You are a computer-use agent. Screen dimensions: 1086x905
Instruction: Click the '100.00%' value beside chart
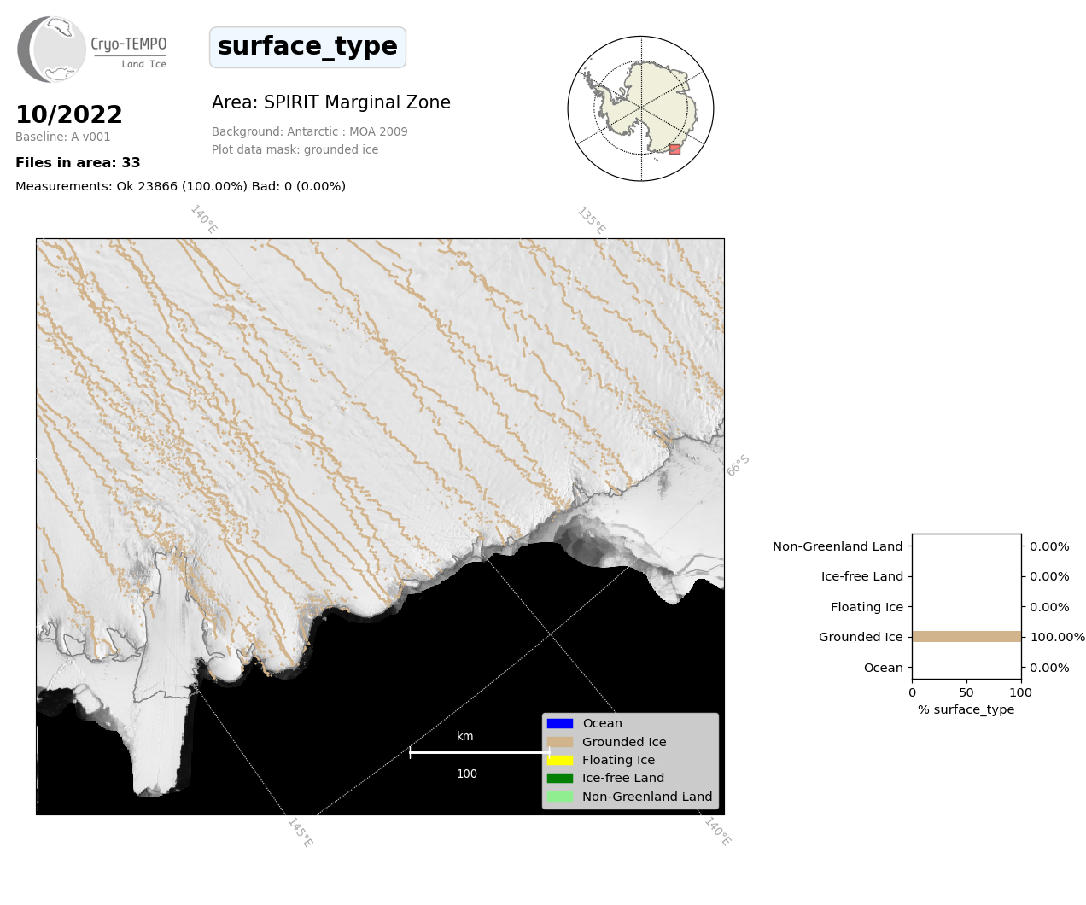(x=1058, y=637)
